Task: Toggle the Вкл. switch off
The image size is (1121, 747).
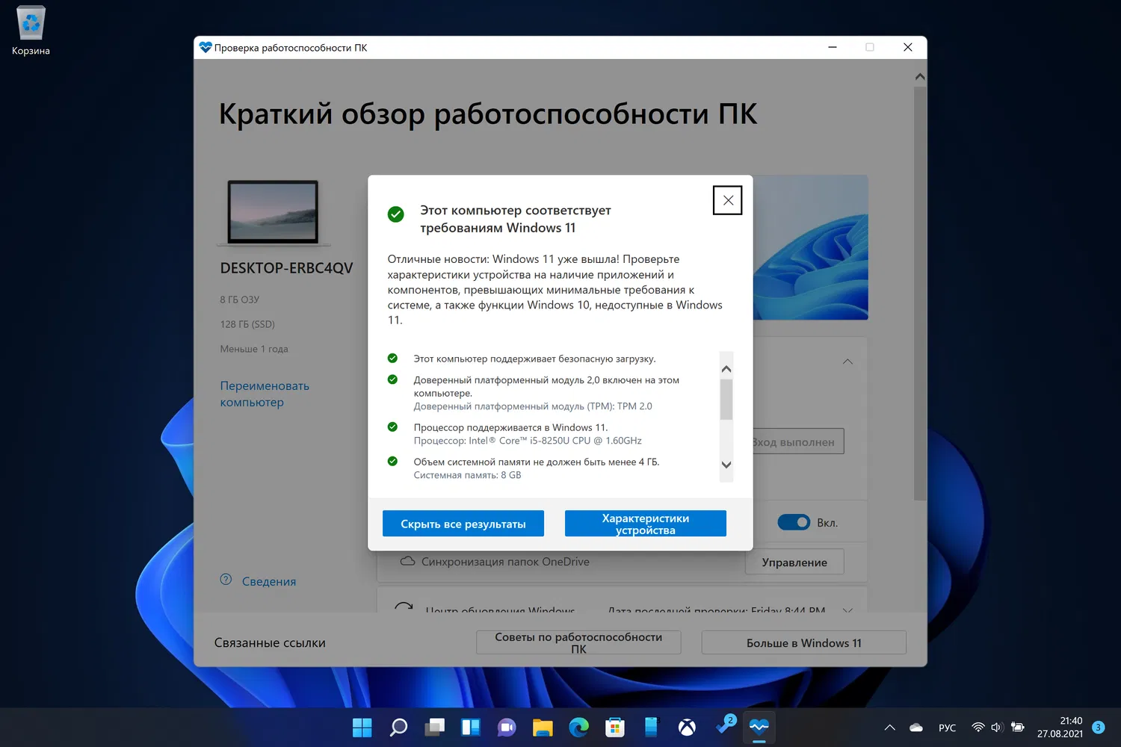Action: 794,522
